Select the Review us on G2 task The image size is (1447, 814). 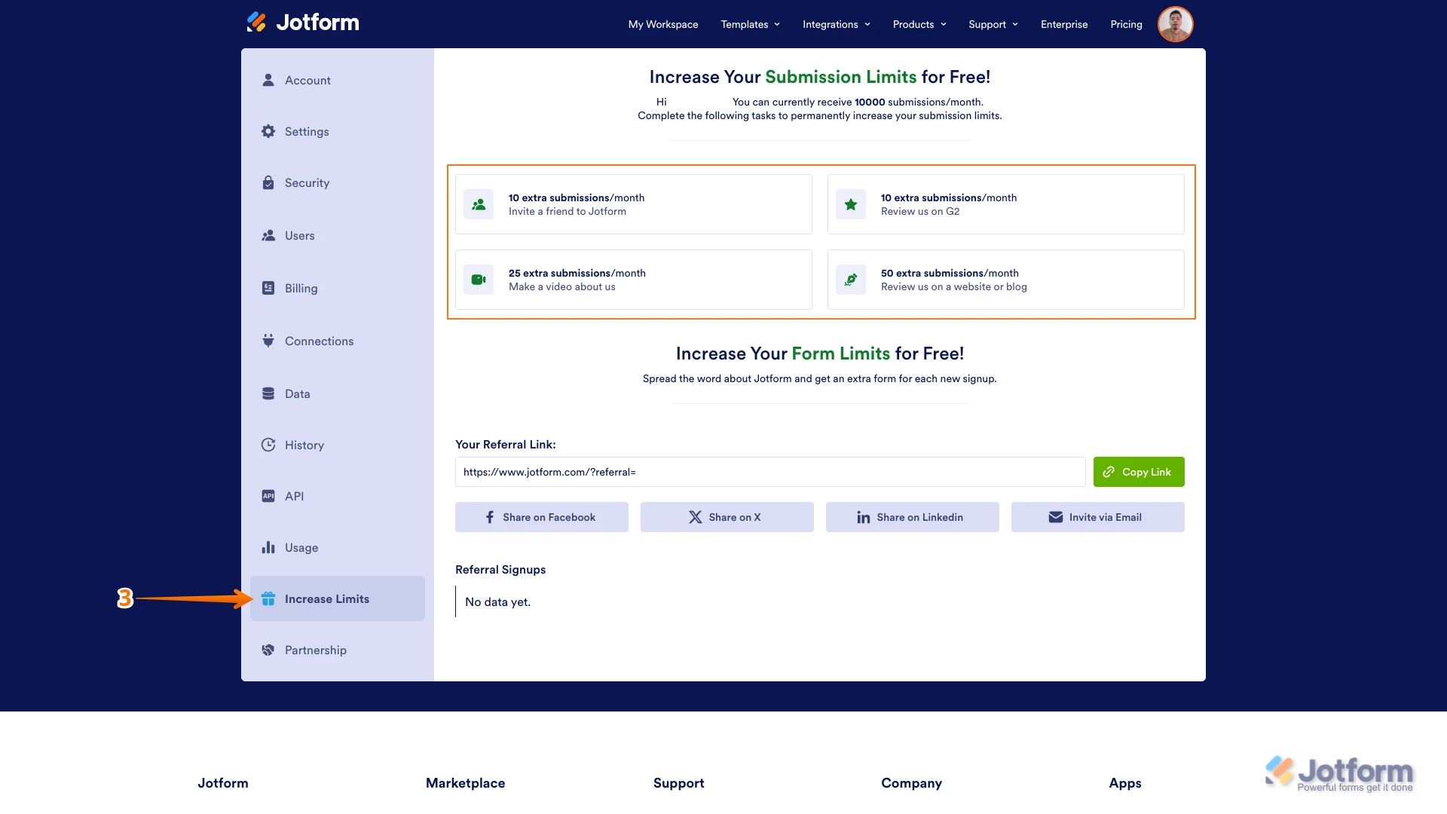(x=1006, y=204)
